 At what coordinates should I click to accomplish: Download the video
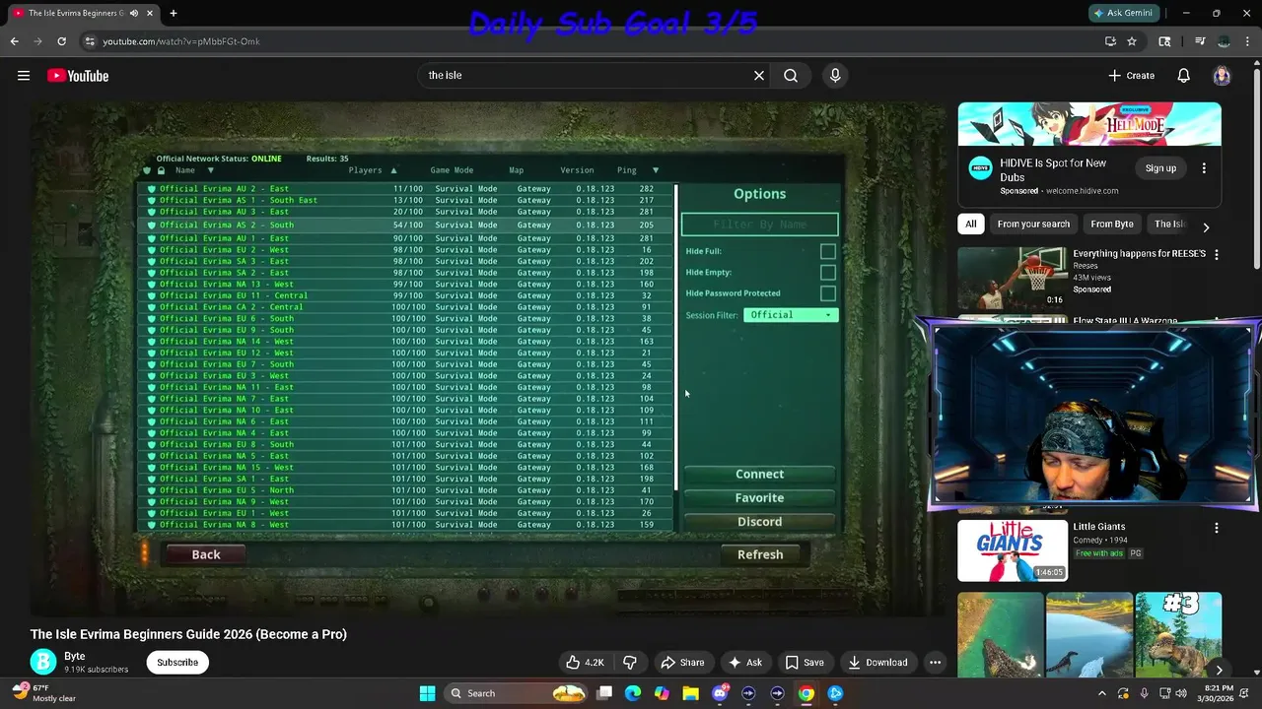tap(877, 662)
